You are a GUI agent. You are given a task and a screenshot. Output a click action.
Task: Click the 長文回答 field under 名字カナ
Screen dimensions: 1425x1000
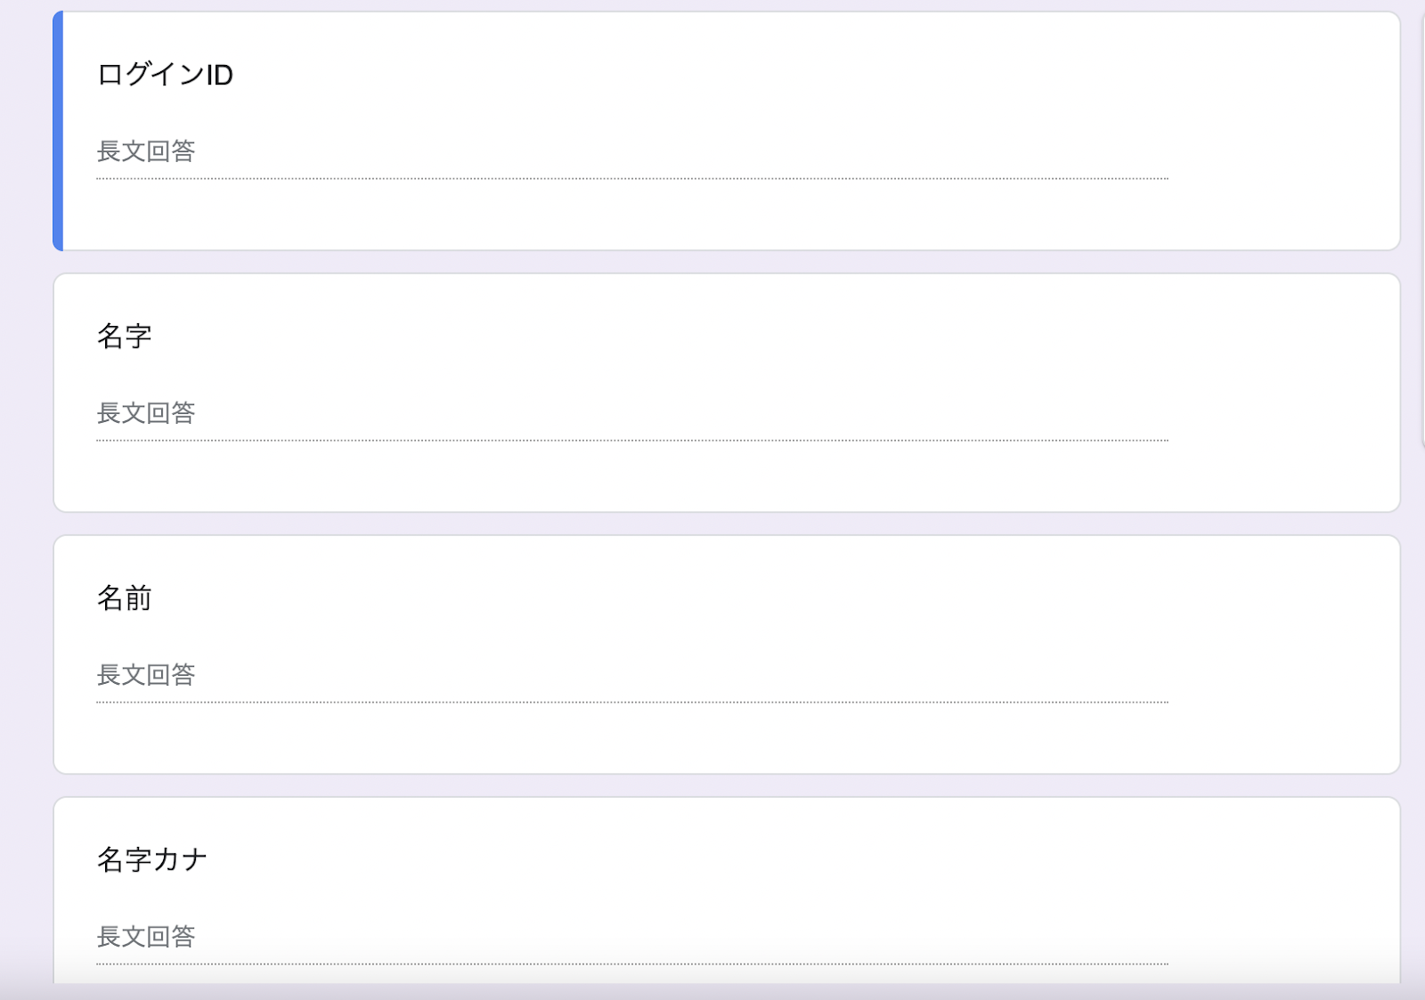[x=146, y=937]
